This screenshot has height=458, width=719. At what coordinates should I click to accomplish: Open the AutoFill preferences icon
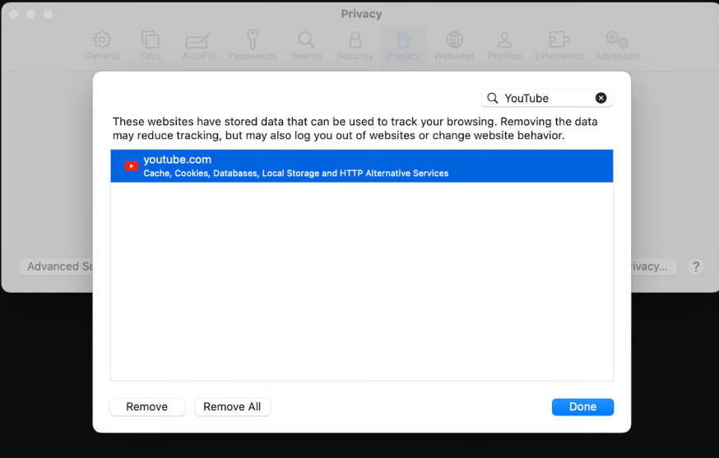click(x=198, y=40)
